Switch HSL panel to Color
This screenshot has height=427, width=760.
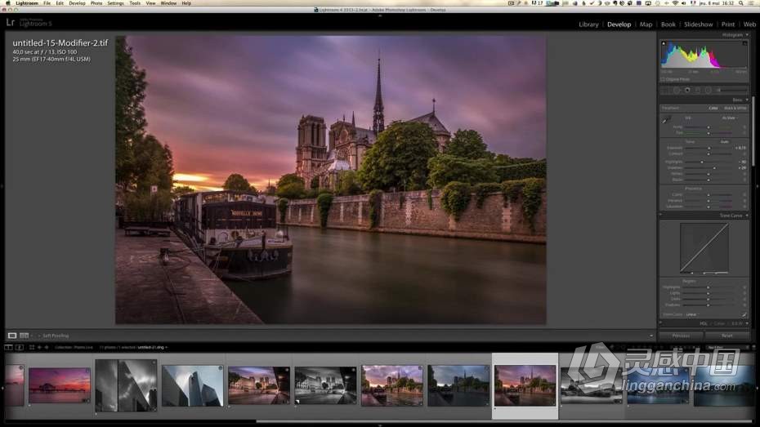(719, 323)
